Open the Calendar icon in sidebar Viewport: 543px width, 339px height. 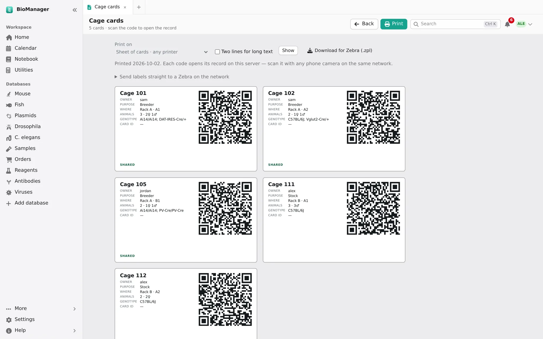pos(9,48)
